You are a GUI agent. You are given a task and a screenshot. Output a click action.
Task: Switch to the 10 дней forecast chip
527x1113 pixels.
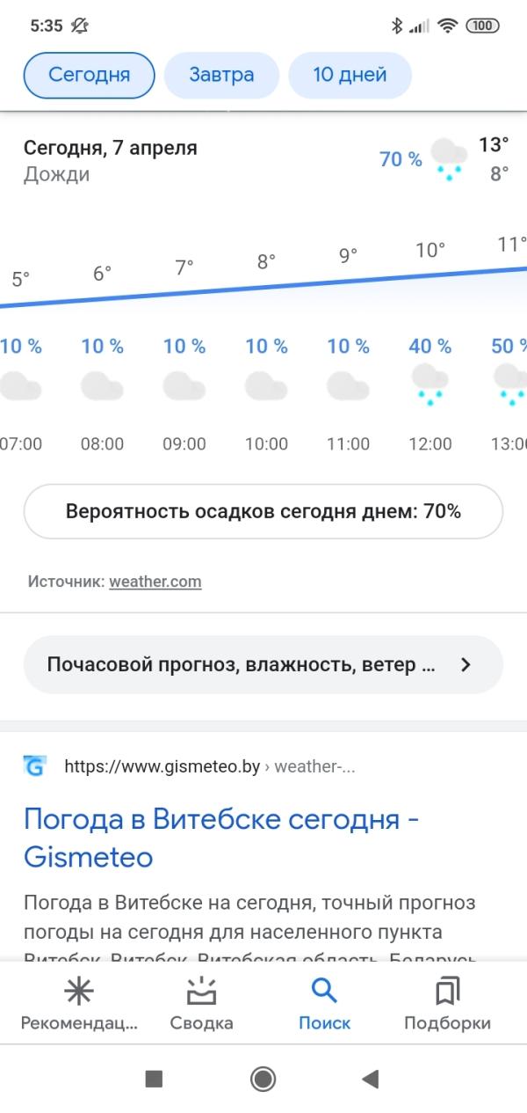[350, 75]
